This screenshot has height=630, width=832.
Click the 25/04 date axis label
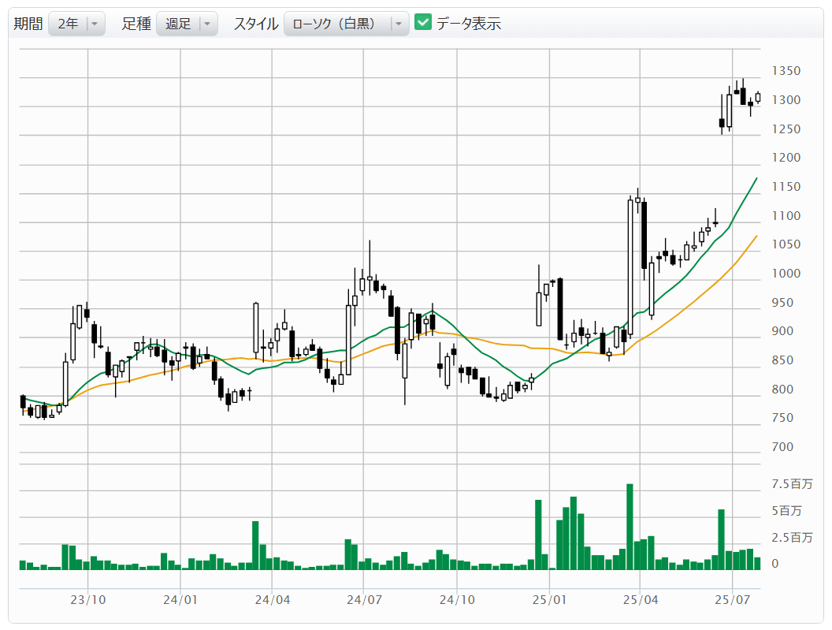point(641,600)
